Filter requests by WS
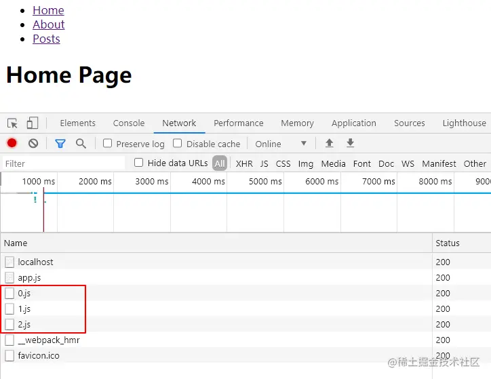This screenshot has width=491, height=379. [408, 163]
